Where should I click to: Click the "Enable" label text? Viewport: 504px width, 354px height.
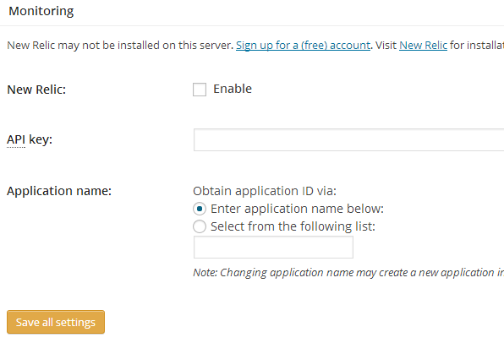click(x=233, y=89)
